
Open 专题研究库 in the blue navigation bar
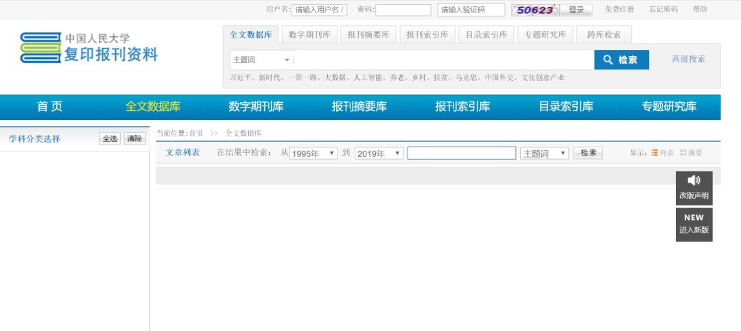tap(669, 107)
